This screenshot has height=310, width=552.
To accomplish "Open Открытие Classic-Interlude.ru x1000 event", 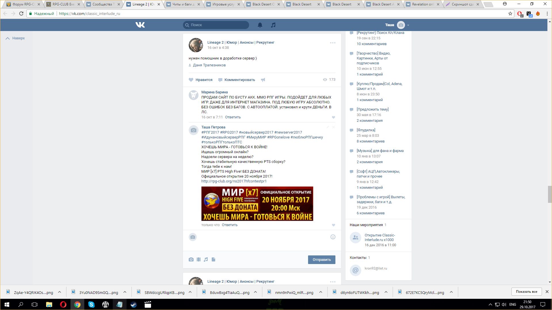I will [380, 238].
